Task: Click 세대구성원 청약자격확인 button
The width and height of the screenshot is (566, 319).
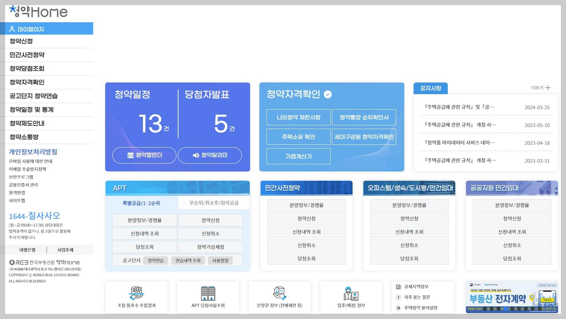Action: (x=364, y=137)
